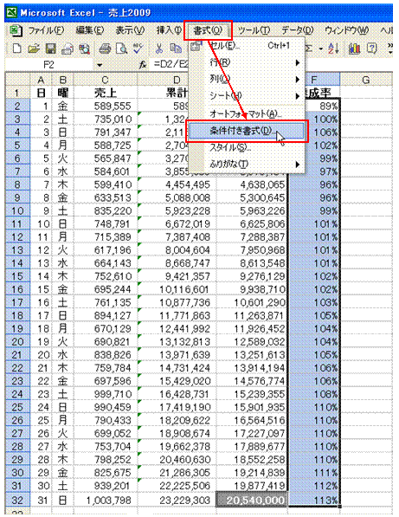
Task: Click the Print Preview icon
Action: pyautogui.click(x=121, y=48)
